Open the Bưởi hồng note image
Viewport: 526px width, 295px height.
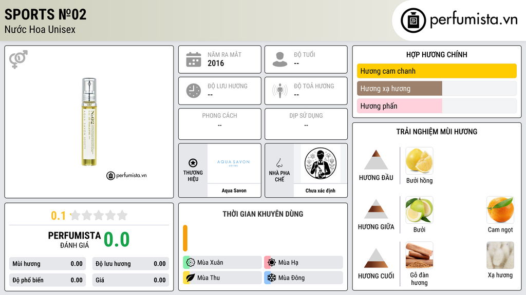pos(419,161)
